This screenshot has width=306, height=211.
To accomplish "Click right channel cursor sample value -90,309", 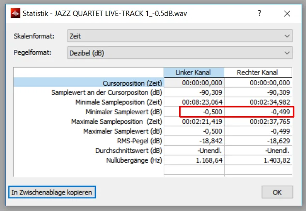I will point(258,92).
